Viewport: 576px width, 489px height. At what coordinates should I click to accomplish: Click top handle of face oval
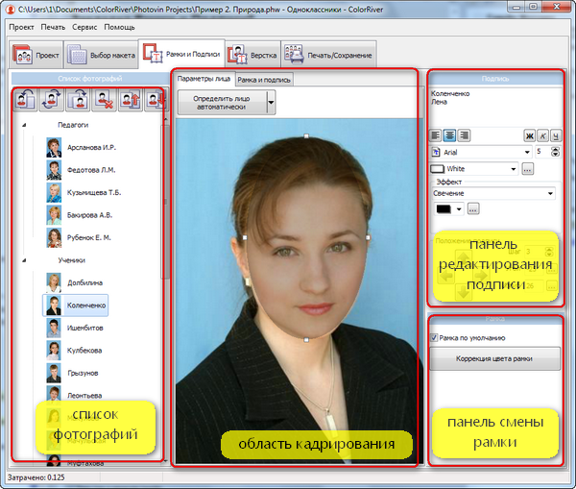point(306,136)
